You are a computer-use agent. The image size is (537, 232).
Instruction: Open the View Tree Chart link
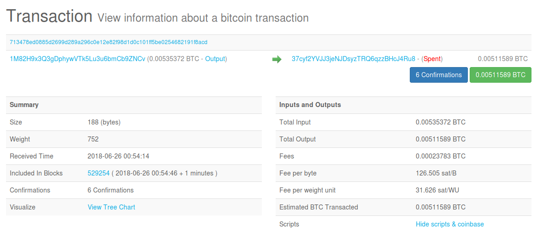pos(112,207)
